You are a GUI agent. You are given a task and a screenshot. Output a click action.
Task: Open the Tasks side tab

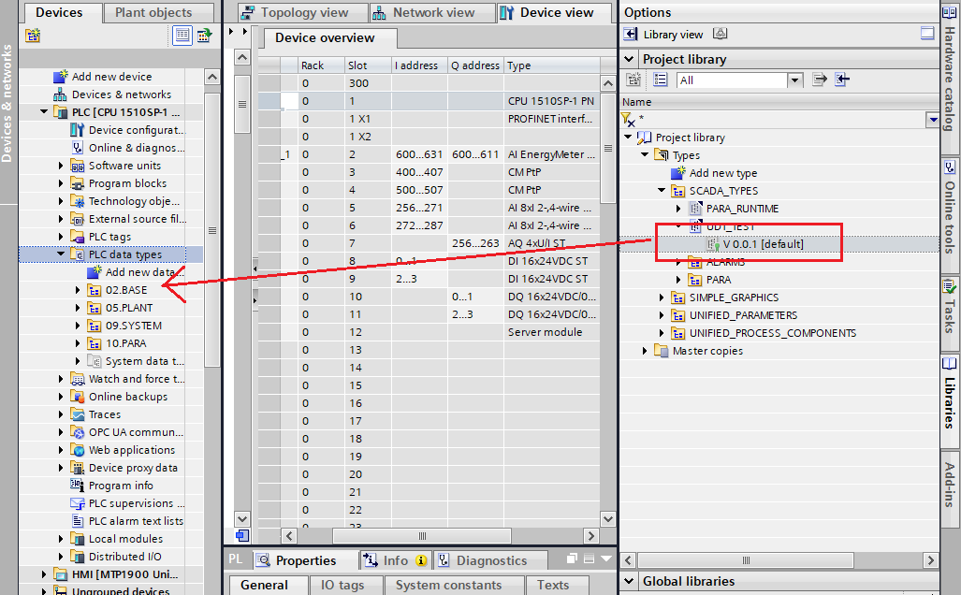point(951,312)
